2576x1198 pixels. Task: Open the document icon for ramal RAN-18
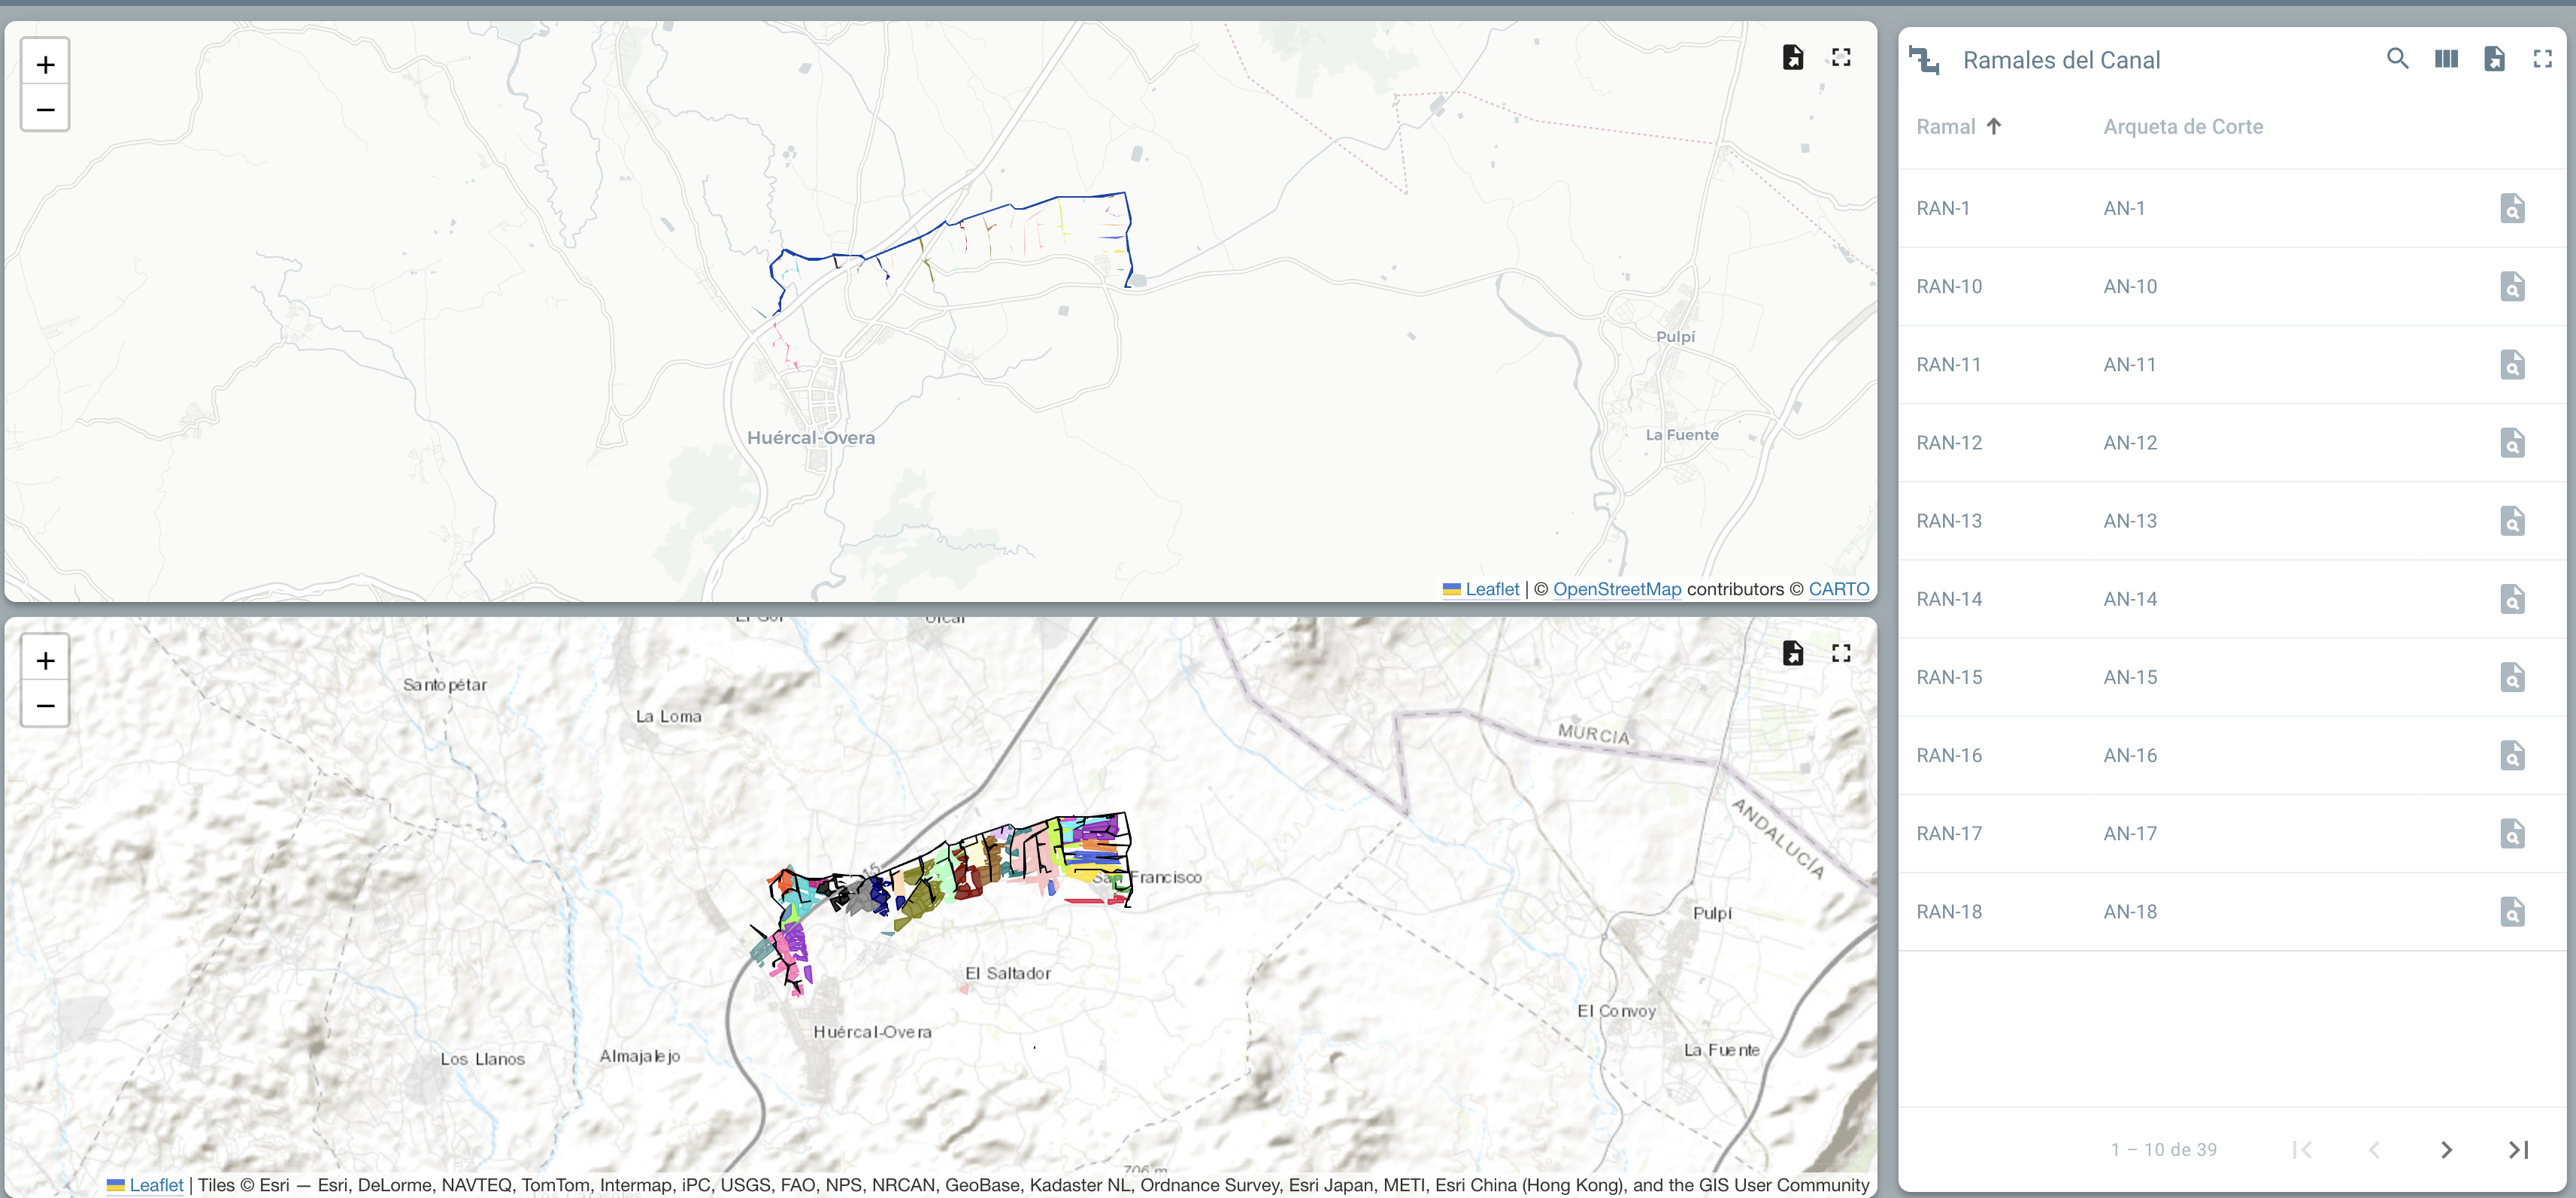pyautogui.click(x=2512, y=911)
